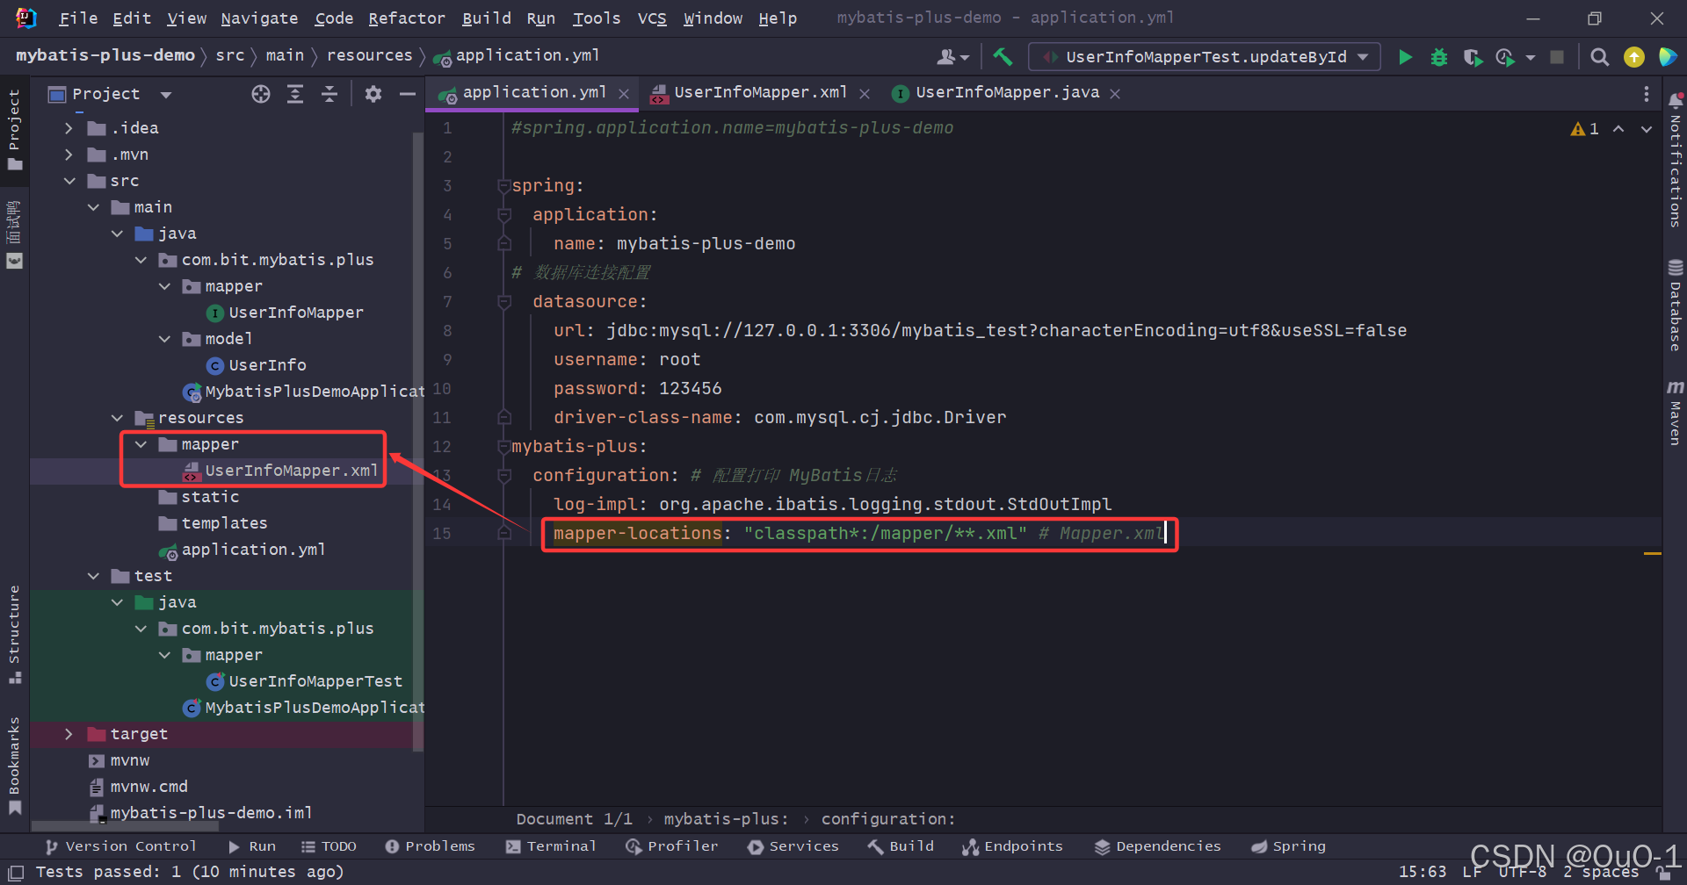Expand All icon in Project panel
This screenshot has width=1687, height=885.
coord(295,94)
